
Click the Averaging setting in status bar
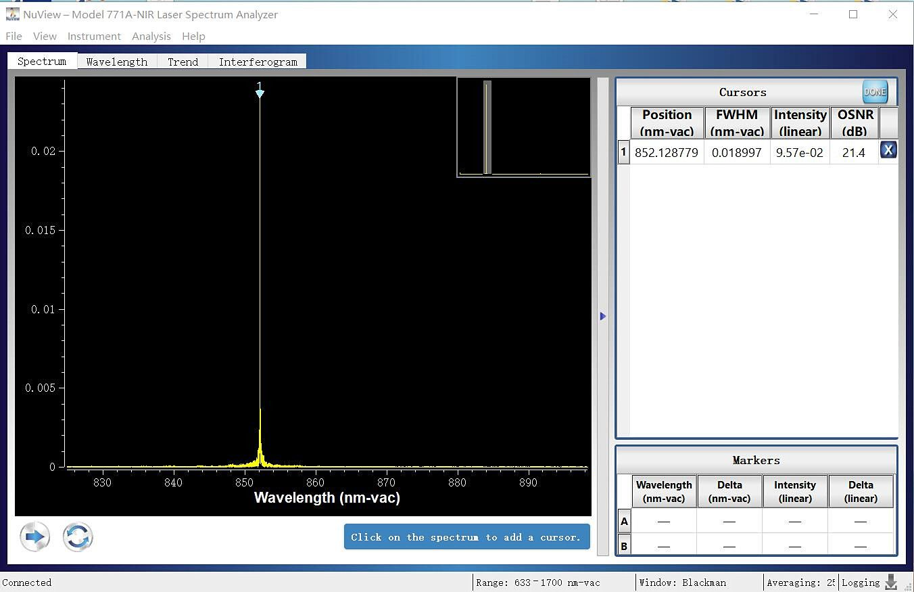click(800, 583)
